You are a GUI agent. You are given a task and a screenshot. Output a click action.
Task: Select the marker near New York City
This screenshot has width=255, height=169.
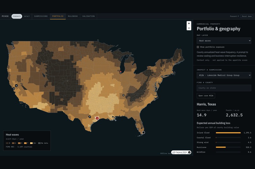162,77
